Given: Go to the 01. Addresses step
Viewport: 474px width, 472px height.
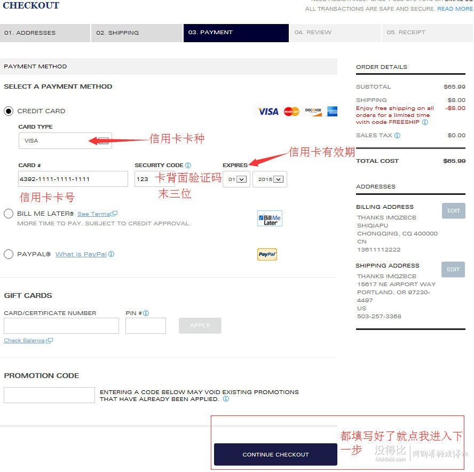Looking at the screenshot, I should pyautogui.click(x=45, y=33).
